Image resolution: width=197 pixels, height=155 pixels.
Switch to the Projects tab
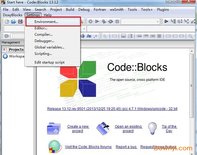[x=16, y=50]
